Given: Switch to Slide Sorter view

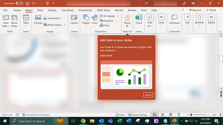Looking at the screenshot, I should (x=163, y=115).
